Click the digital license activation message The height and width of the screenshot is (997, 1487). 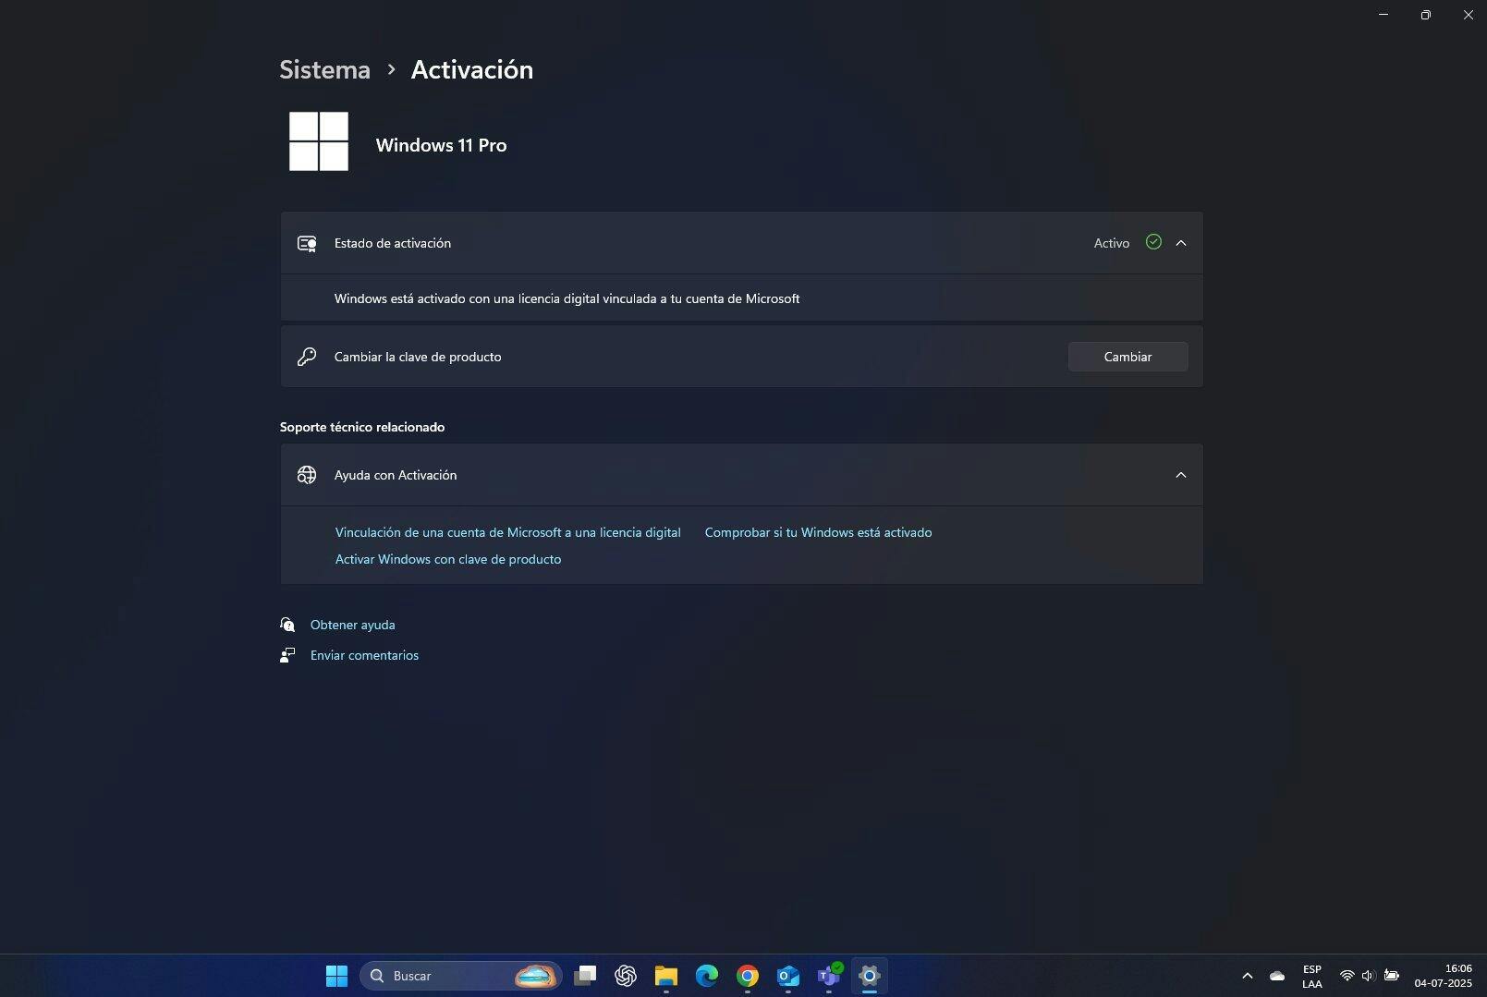[567, 298]
